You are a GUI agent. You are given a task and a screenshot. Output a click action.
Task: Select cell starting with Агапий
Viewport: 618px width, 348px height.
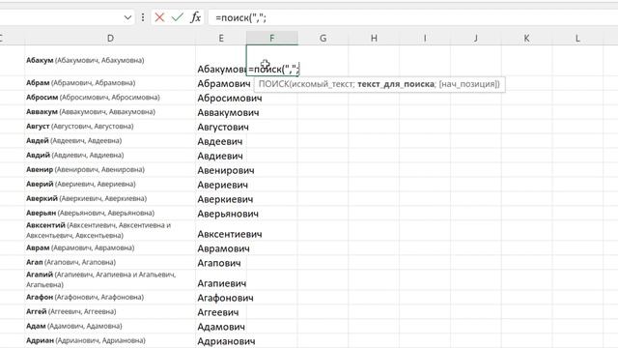point(110,279)
